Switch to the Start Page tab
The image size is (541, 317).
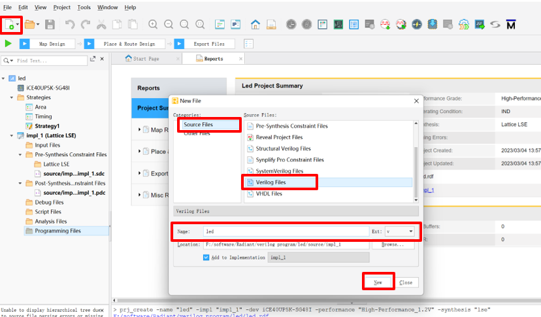point(146,59)
